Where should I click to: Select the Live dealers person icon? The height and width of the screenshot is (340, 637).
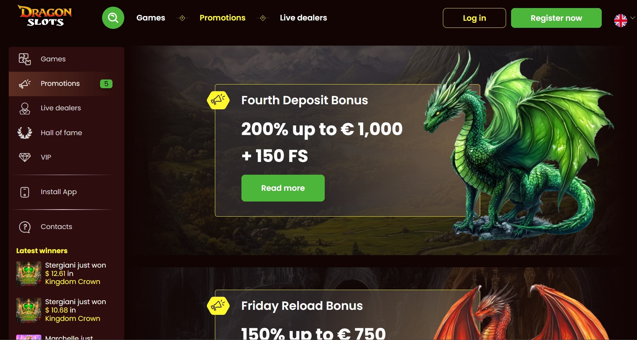pos(25,108)
